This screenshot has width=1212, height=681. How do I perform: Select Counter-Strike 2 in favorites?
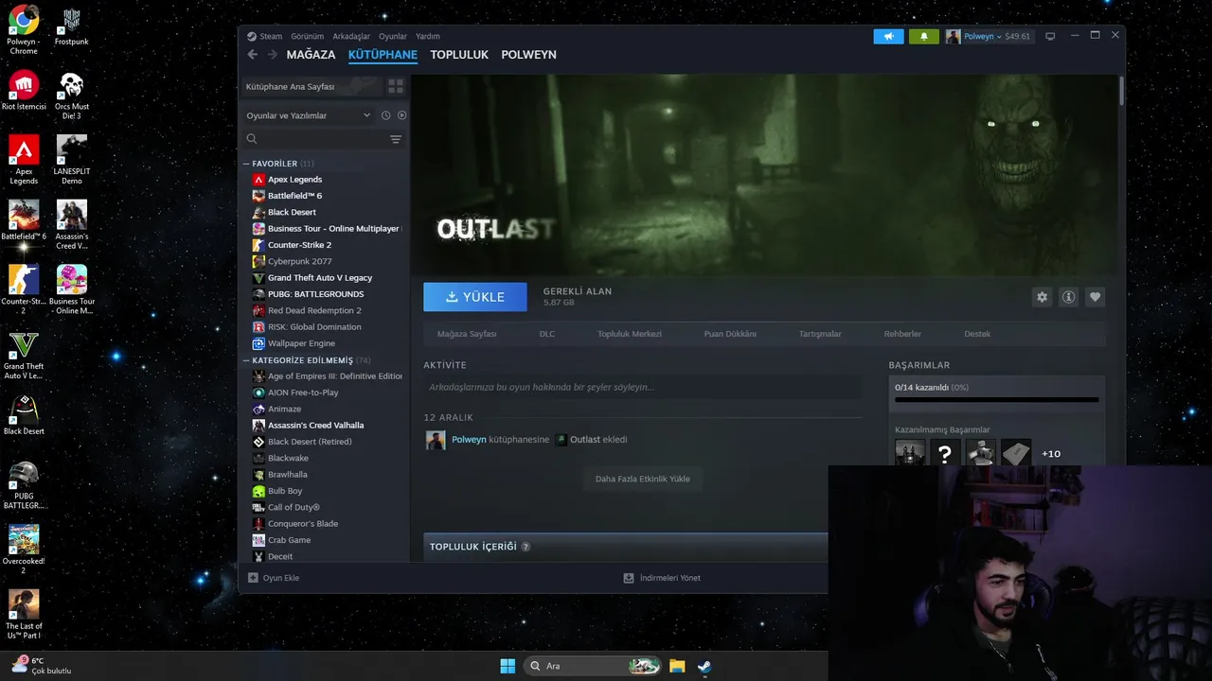click(x=299, y=245)
